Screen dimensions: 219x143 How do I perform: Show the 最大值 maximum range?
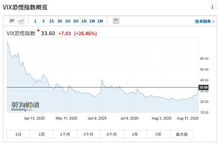coord(181,134)
